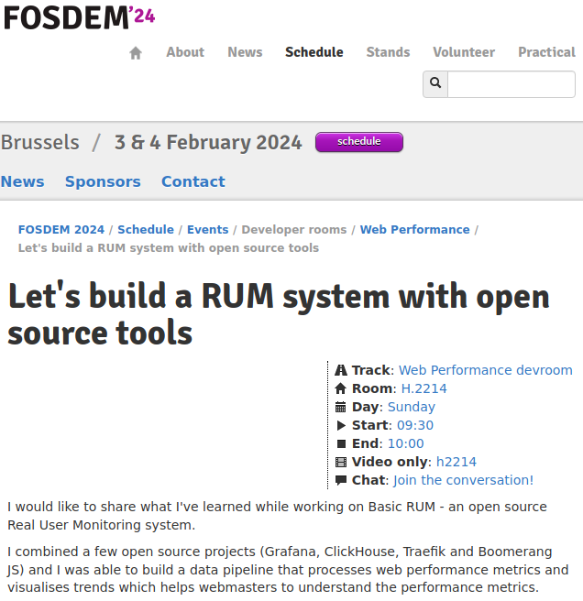Open the News item in top navigation

(x=245, y=52)
